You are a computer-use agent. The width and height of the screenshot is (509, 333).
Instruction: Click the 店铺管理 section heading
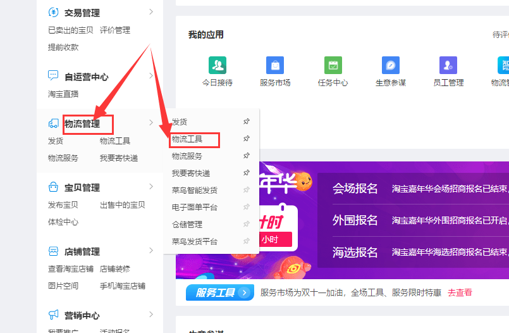pyautogui.click(x=82, y=252)
